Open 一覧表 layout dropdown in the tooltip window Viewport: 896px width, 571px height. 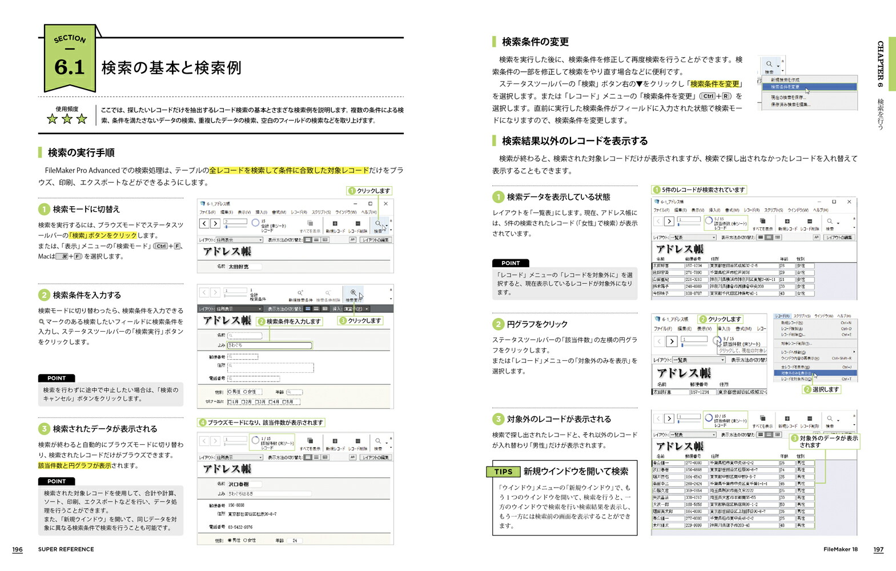click(x=698, y=360)
